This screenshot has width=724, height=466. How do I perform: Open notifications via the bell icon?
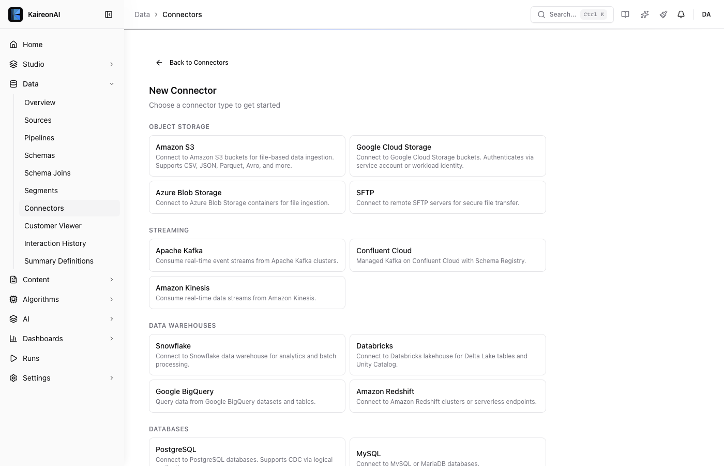[x=681, y=14]
